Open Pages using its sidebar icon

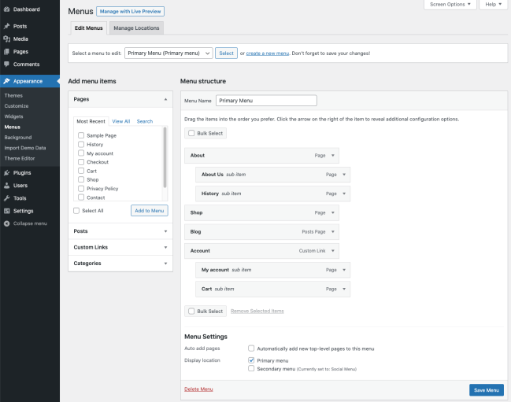click(x=7, y=51)
